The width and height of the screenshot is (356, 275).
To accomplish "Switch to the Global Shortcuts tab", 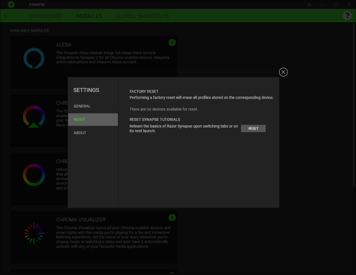I will point(142,16).
